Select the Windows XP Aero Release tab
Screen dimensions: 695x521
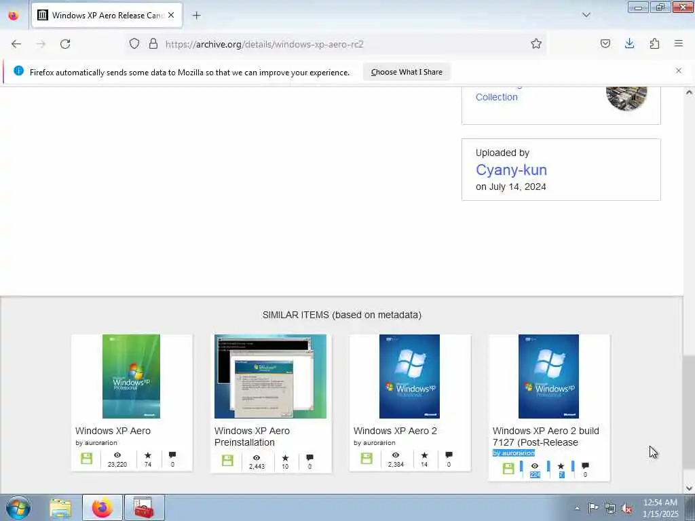coord(107,15)
